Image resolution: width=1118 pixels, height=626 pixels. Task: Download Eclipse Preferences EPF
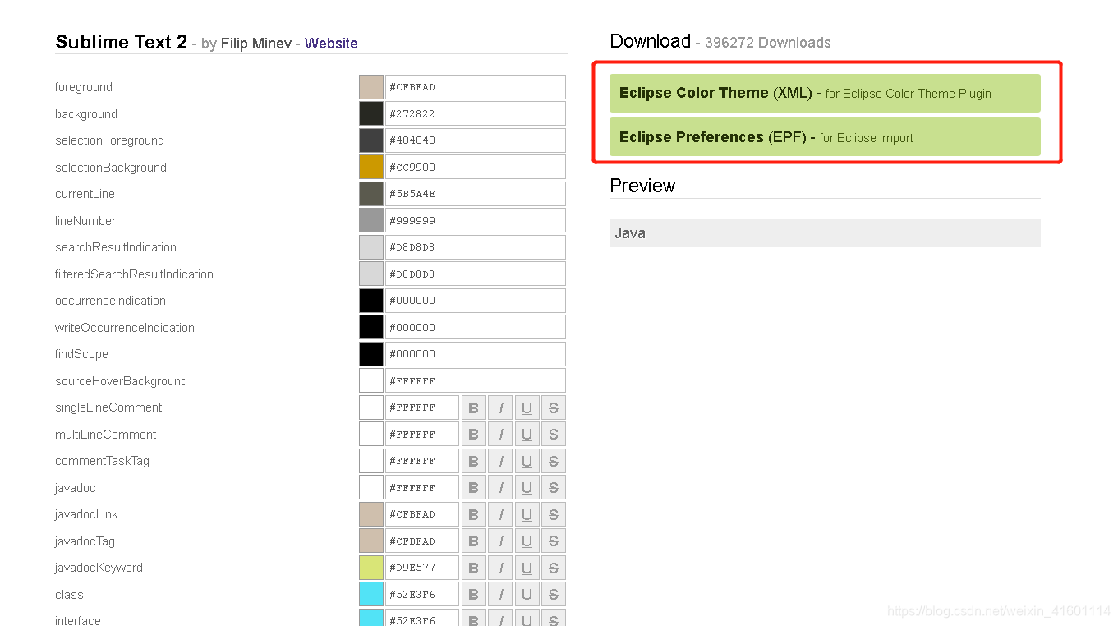[x=825, y=137]
